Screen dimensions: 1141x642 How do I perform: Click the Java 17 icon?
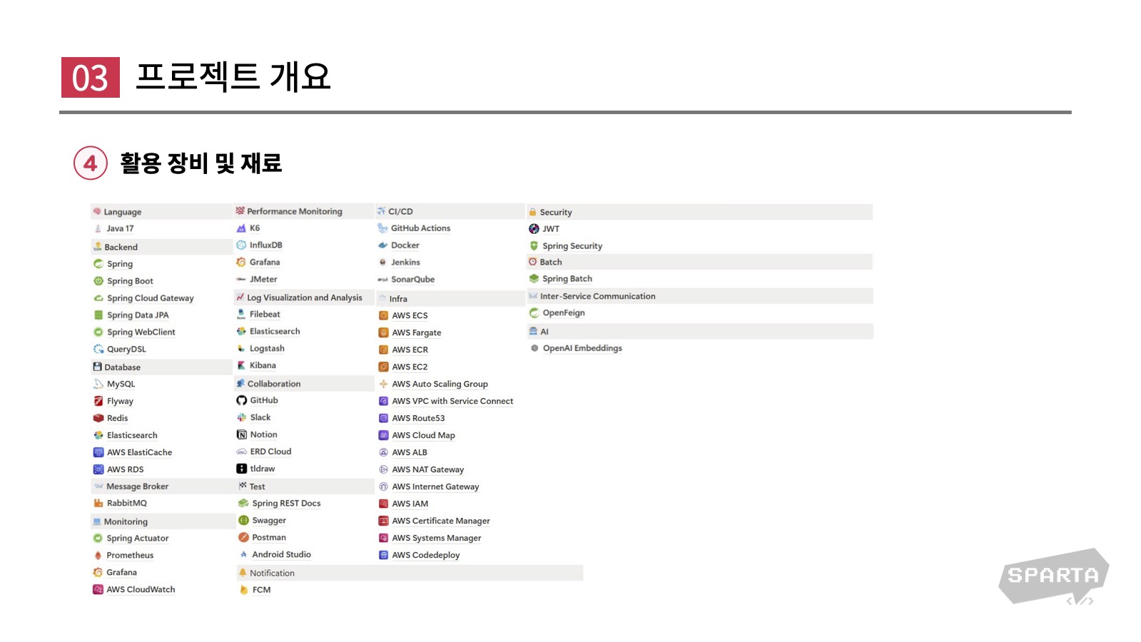click(x=98, y=229)
